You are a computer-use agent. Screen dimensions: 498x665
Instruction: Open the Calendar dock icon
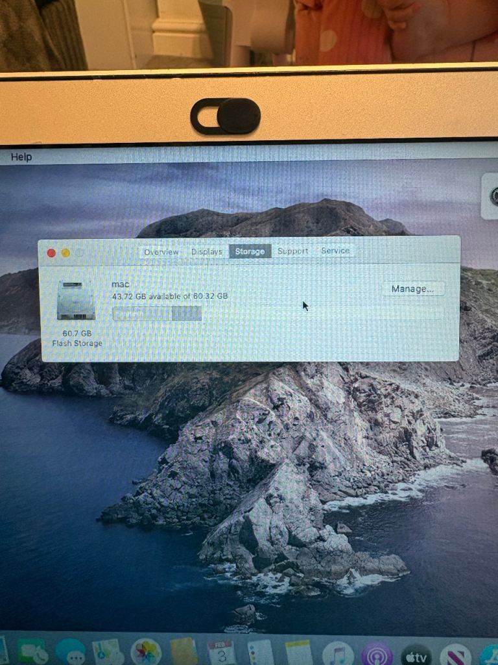tap(222, 652)
